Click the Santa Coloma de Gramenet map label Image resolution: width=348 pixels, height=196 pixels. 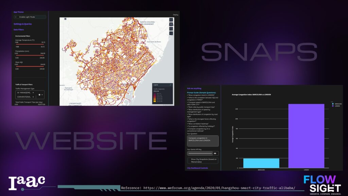[x=147, y=23]
